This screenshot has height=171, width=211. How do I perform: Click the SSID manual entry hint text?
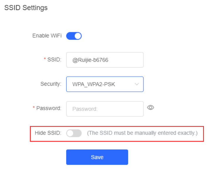(142, 133)
